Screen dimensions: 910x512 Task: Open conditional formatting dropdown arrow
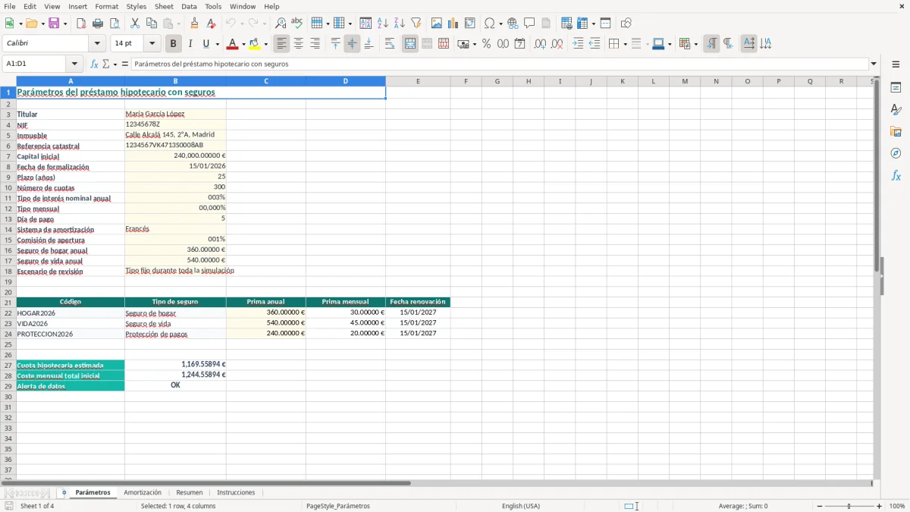pyautogui.click(x=695, y=44)
